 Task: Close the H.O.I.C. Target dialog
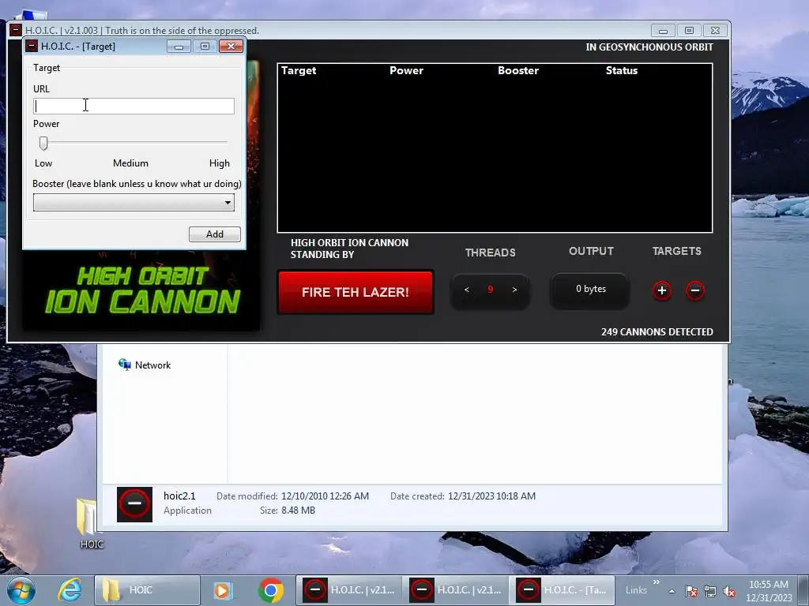[x=231, y=47]
